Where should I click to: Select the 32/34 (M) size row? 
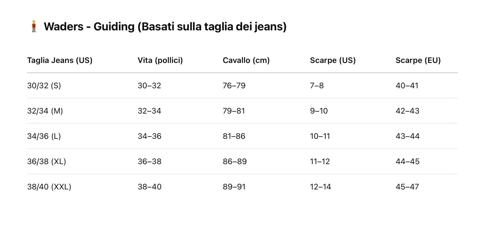click(45, 111)
